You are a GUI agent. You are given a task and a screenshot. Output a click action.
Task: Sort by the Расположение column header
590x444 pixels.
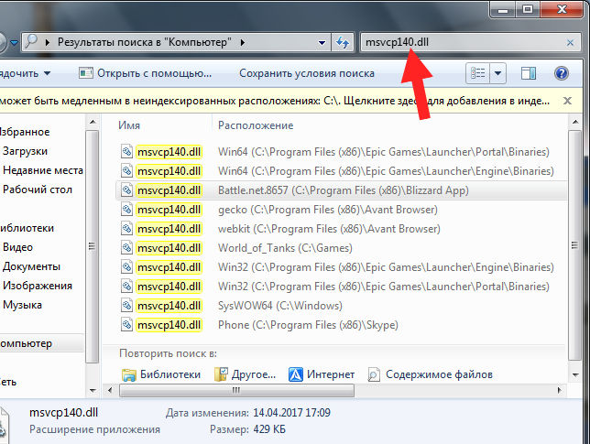coord(256,125)
